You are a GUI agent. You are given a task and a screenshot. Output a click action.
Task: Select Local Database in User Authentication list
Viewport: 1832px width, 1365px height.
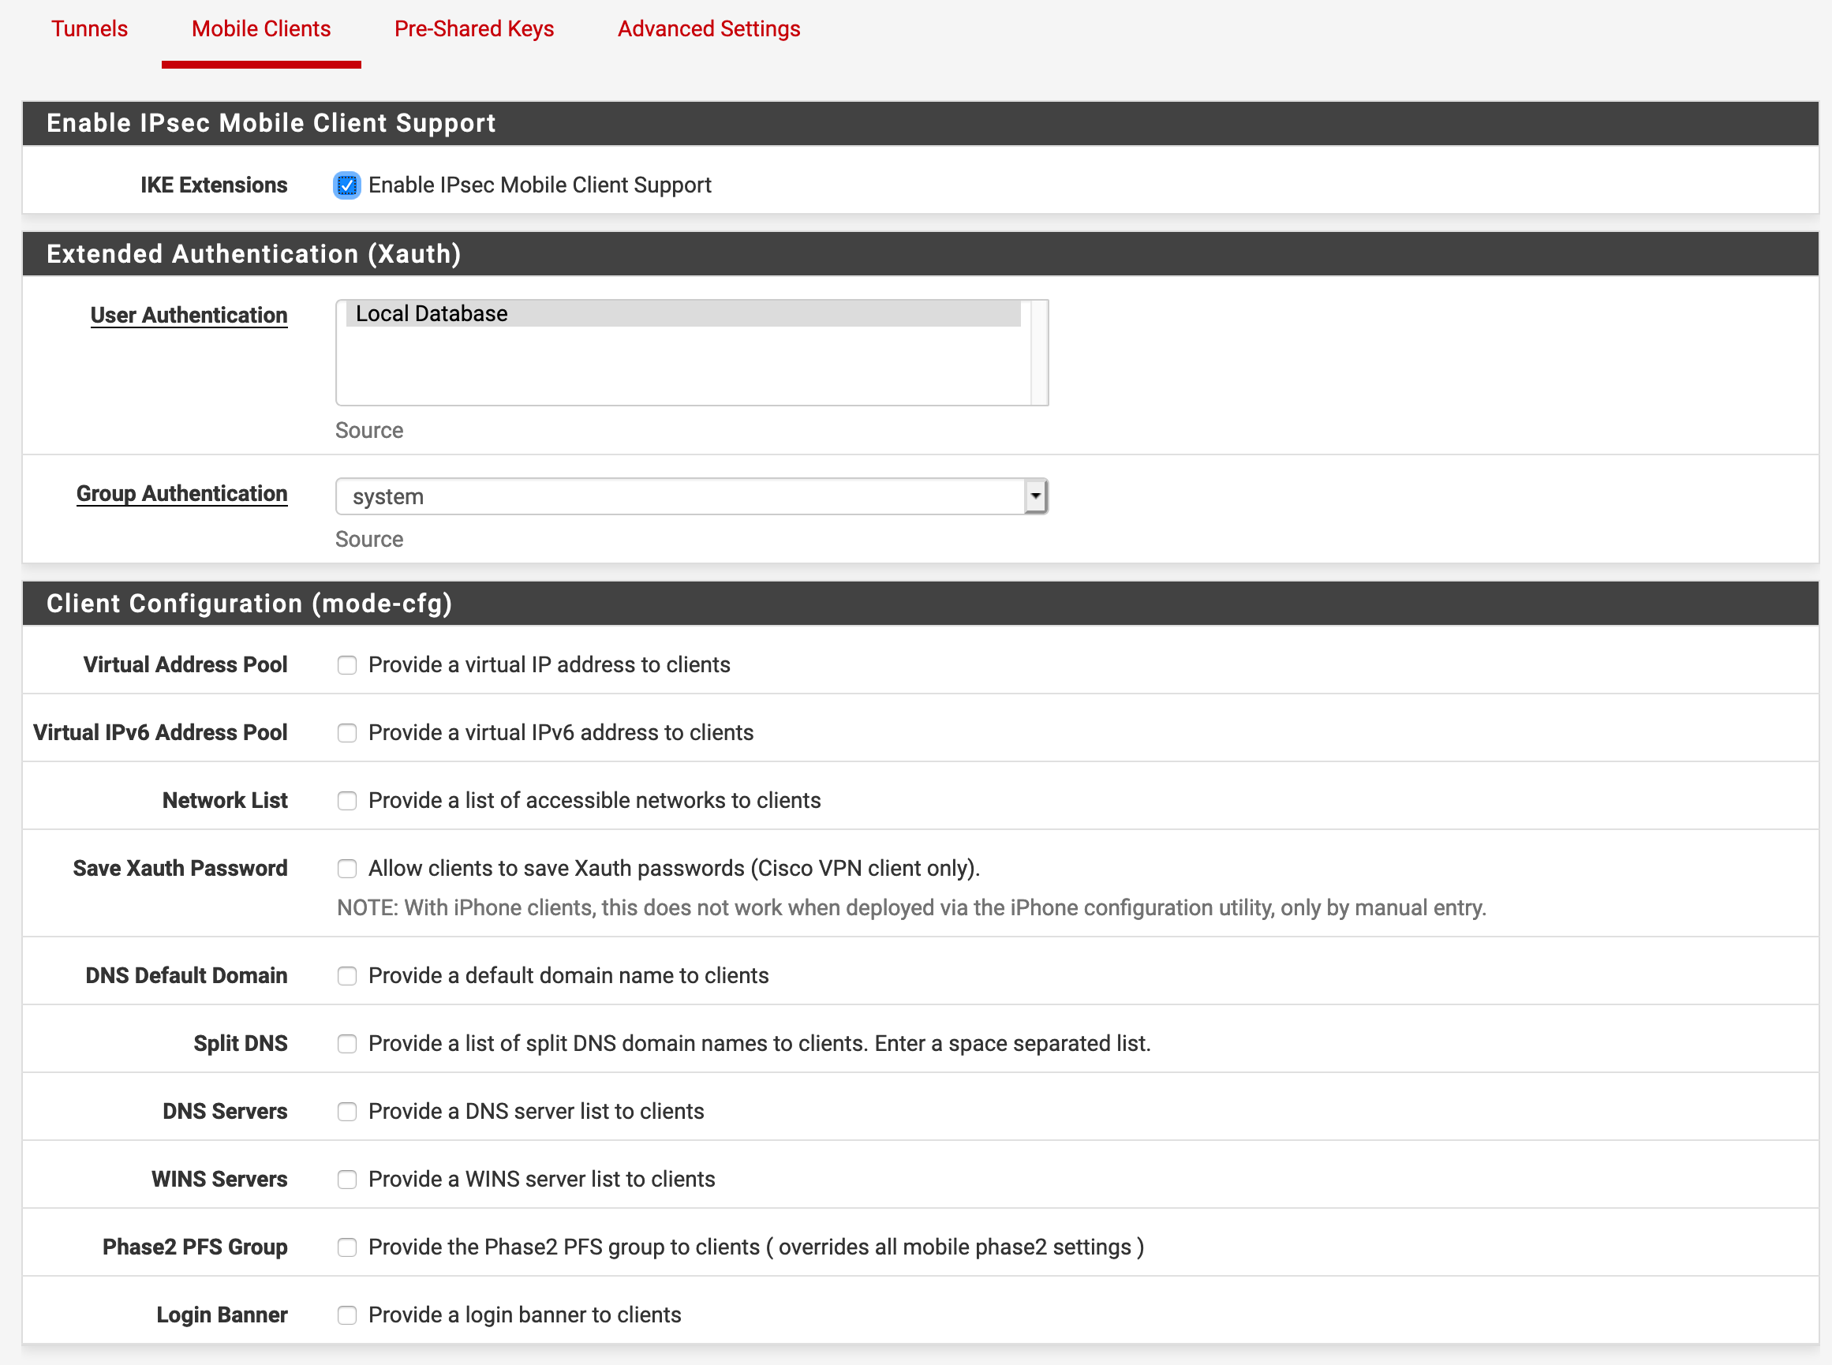pyautogui.click(x=682, y=314)
